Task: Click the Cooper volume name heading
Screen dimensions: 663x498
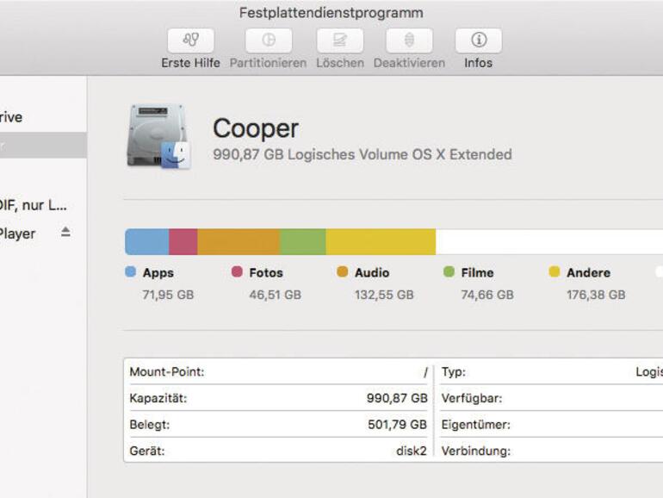Action: pyautogui.click(x=256, y=128)
